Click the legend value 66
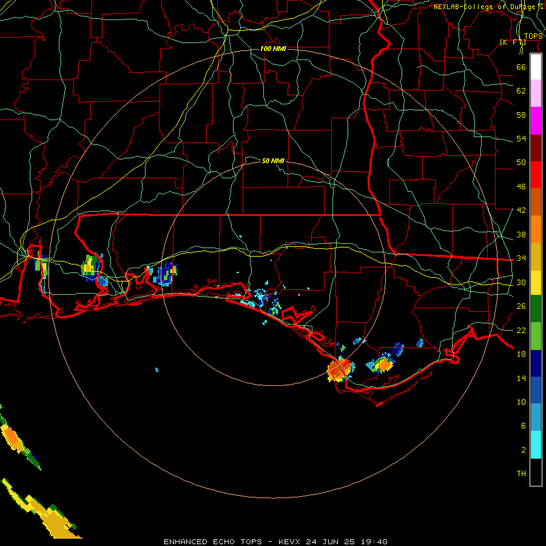The image size is (546, 546). point(521,67)
